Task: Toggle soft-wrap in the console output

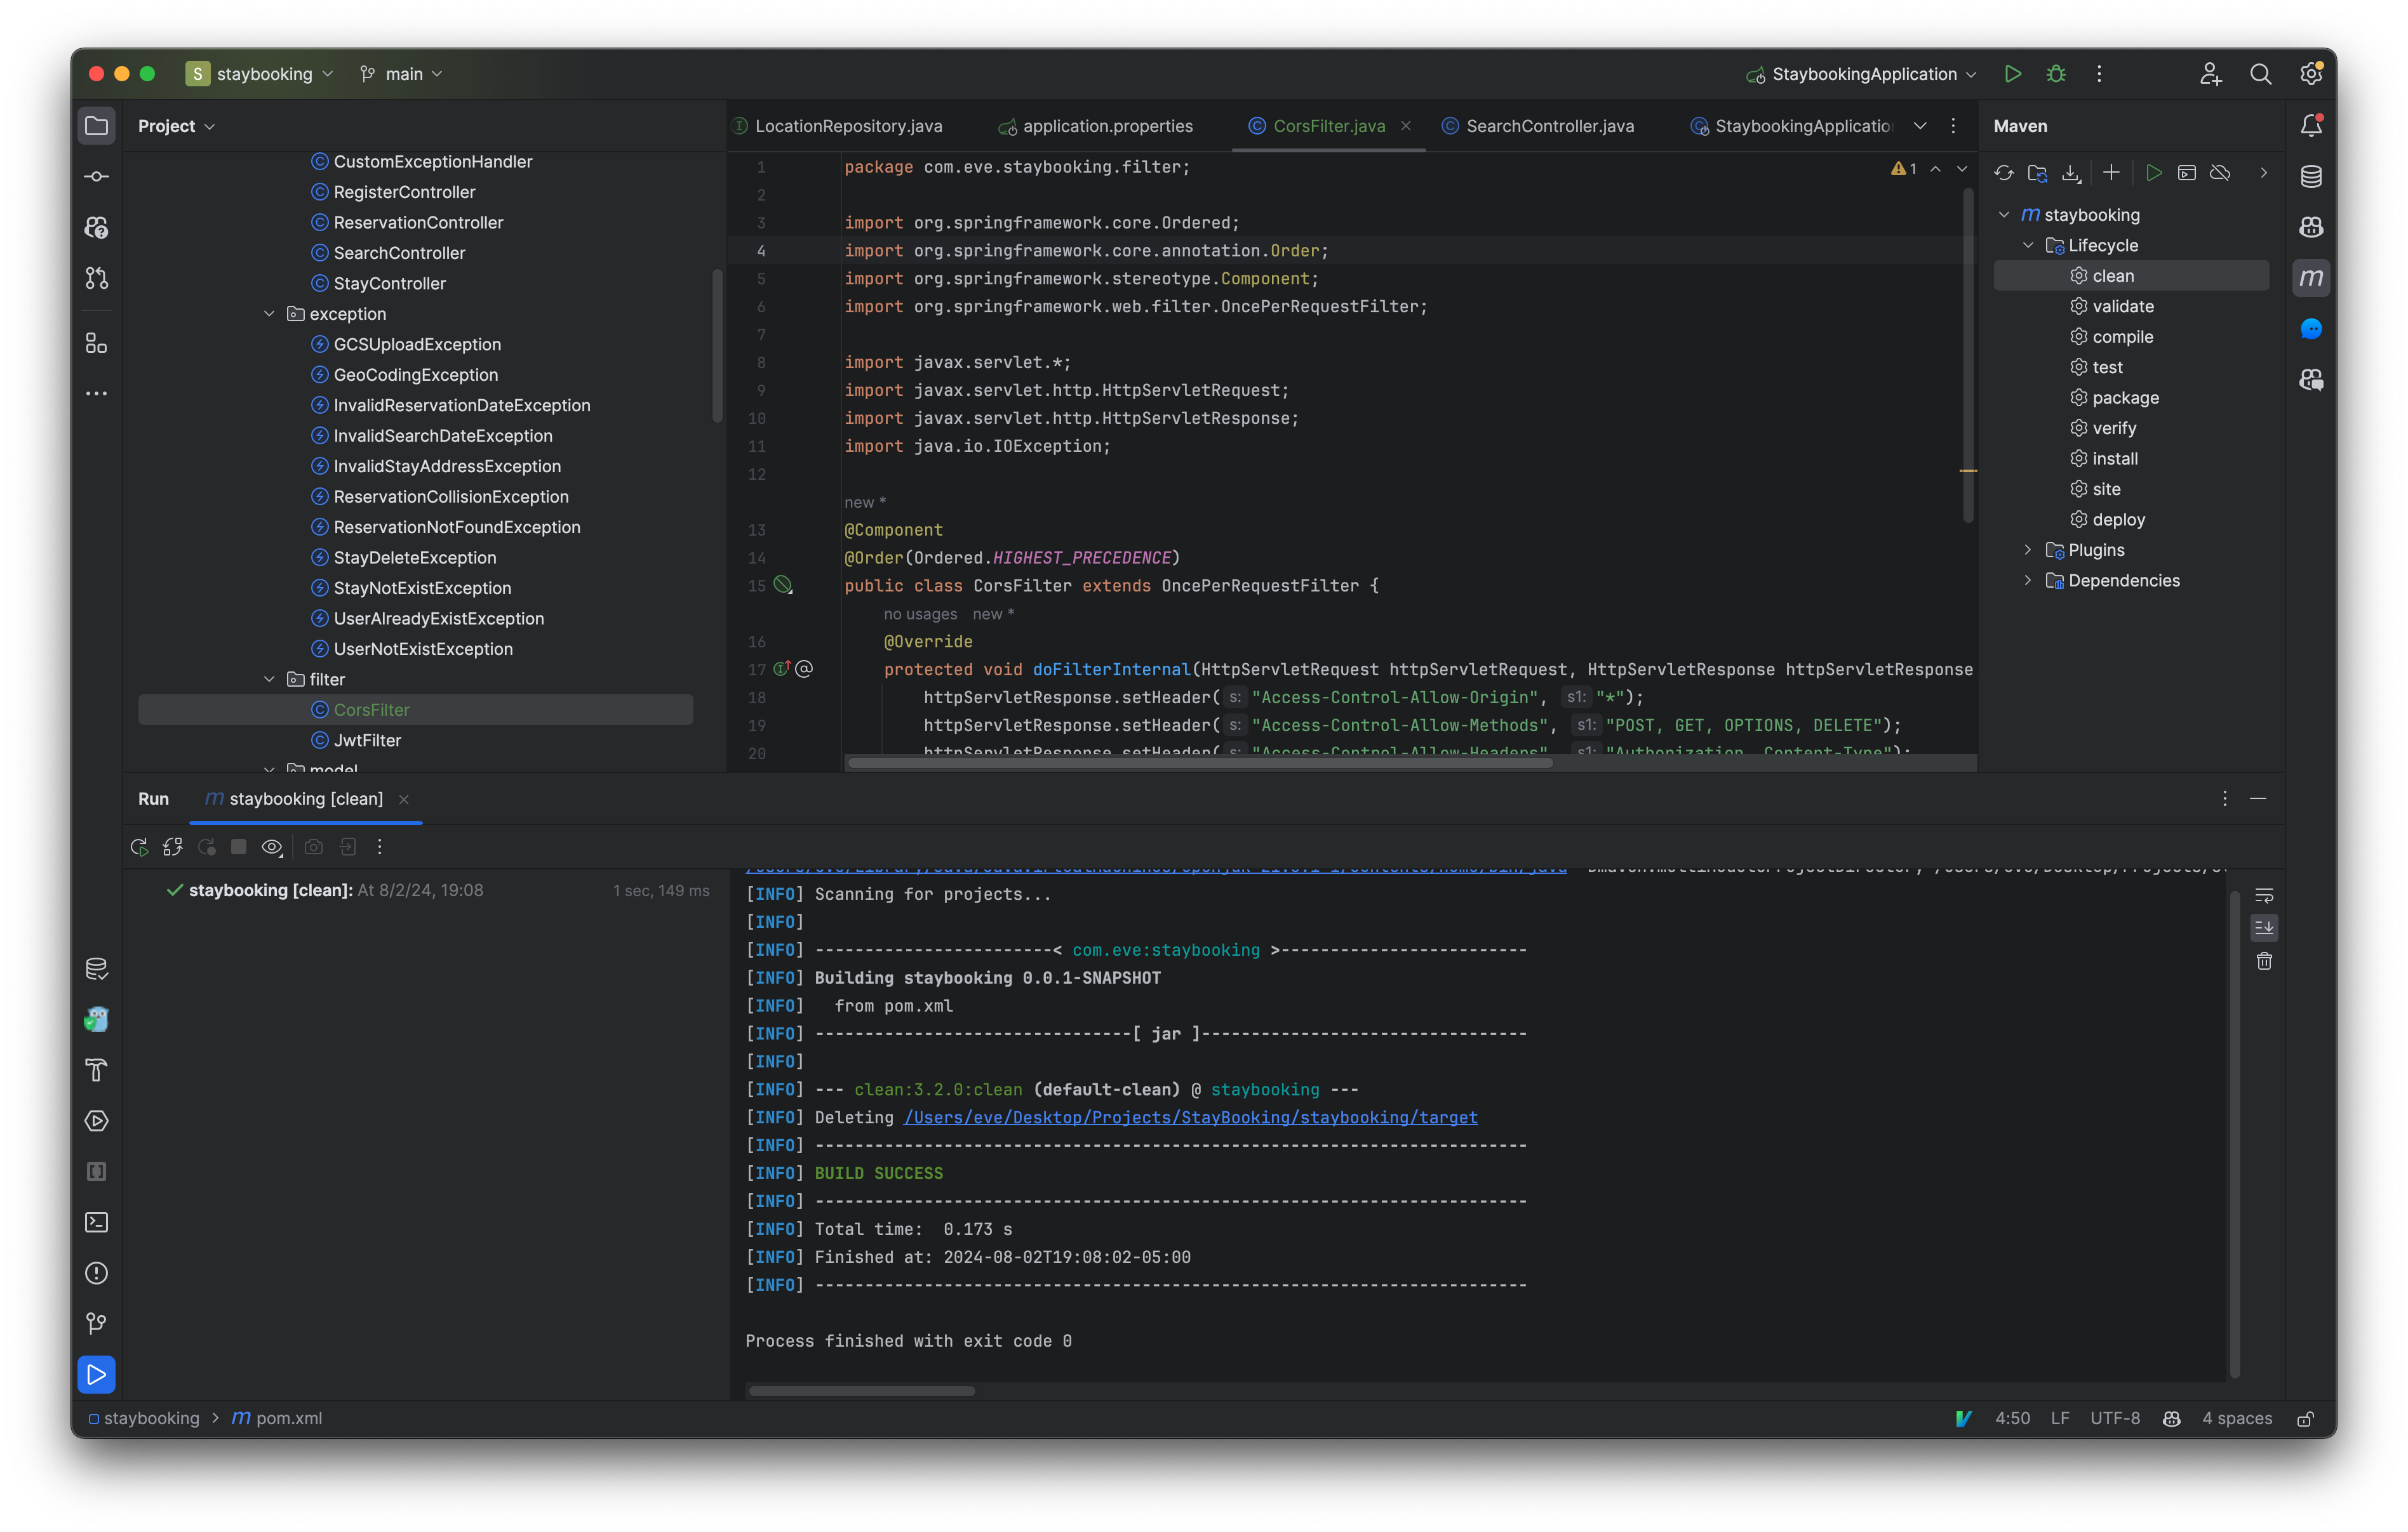Action: click(2264, 895)
